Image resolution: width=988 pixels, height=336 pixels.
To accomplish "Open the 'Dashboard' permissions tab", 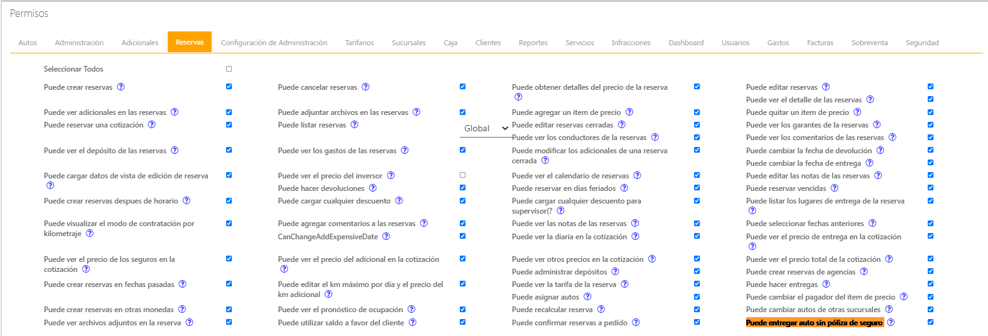I will coord(686,43).
